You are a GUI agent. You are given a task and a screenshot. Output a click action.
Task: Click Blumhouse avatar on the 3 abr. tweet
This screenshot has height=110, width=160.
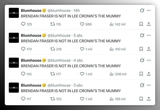click(14, 88)
